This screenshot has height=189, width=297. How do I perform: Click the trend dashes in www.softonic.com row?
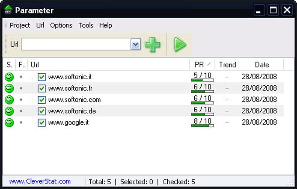227,100
